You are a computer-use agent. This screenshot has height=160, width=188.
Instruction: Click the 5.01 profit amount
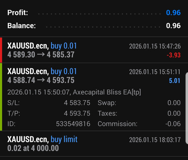174,81
